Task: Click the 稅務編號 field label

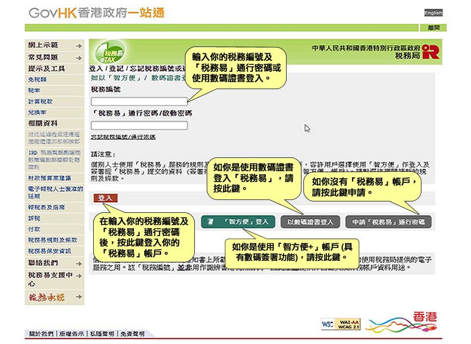Action: (106, 90)
